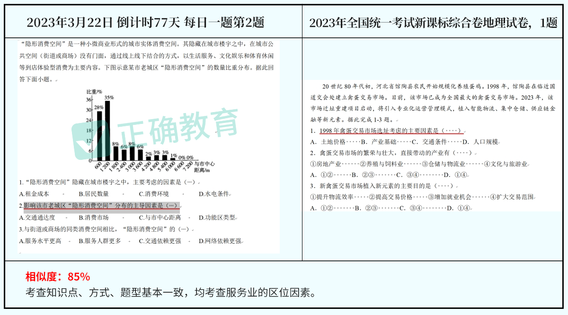The image size is (568, 315).
Task: Select option 'D.水电条件'
Action: pos(214,194)
